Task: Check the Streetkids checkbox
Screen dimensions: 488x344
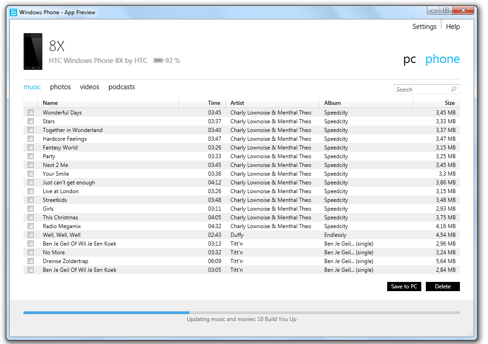Action: pos(30,200)
